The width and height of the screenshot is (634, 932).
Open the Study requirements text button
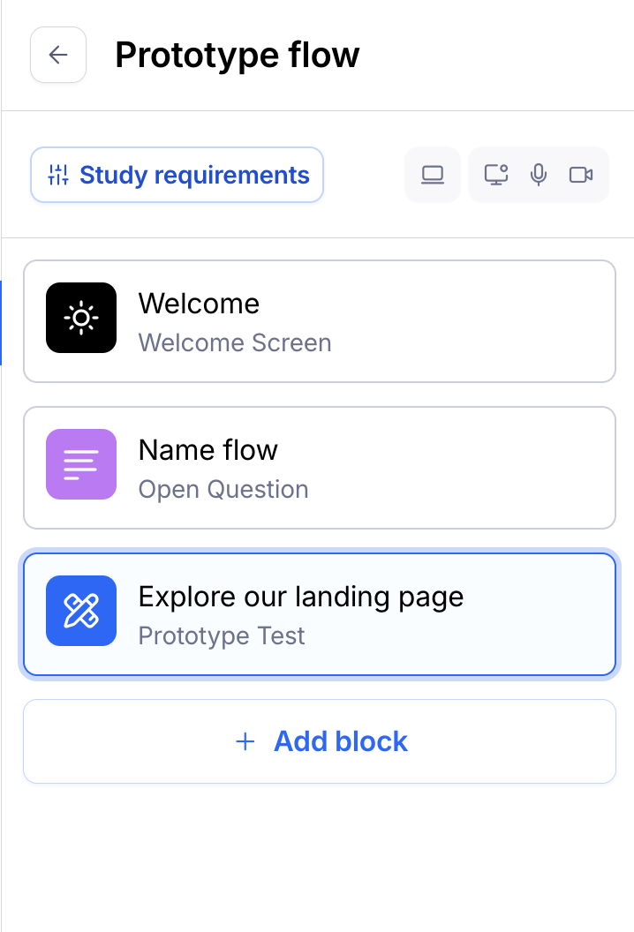(194, 175)
